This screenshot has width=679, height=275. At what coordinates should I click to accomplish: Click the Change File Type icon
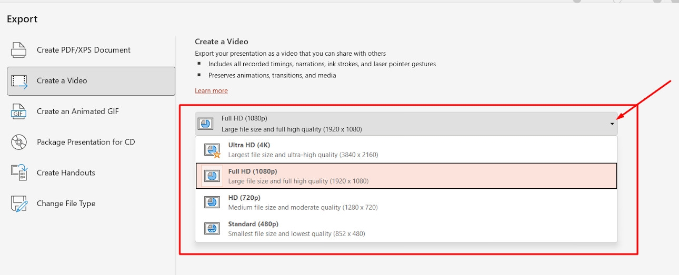click(19, 203)
